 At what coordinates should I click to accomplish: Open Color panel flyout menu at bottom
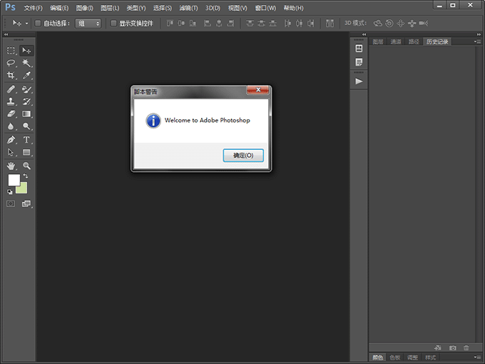[x=477, y=357]
